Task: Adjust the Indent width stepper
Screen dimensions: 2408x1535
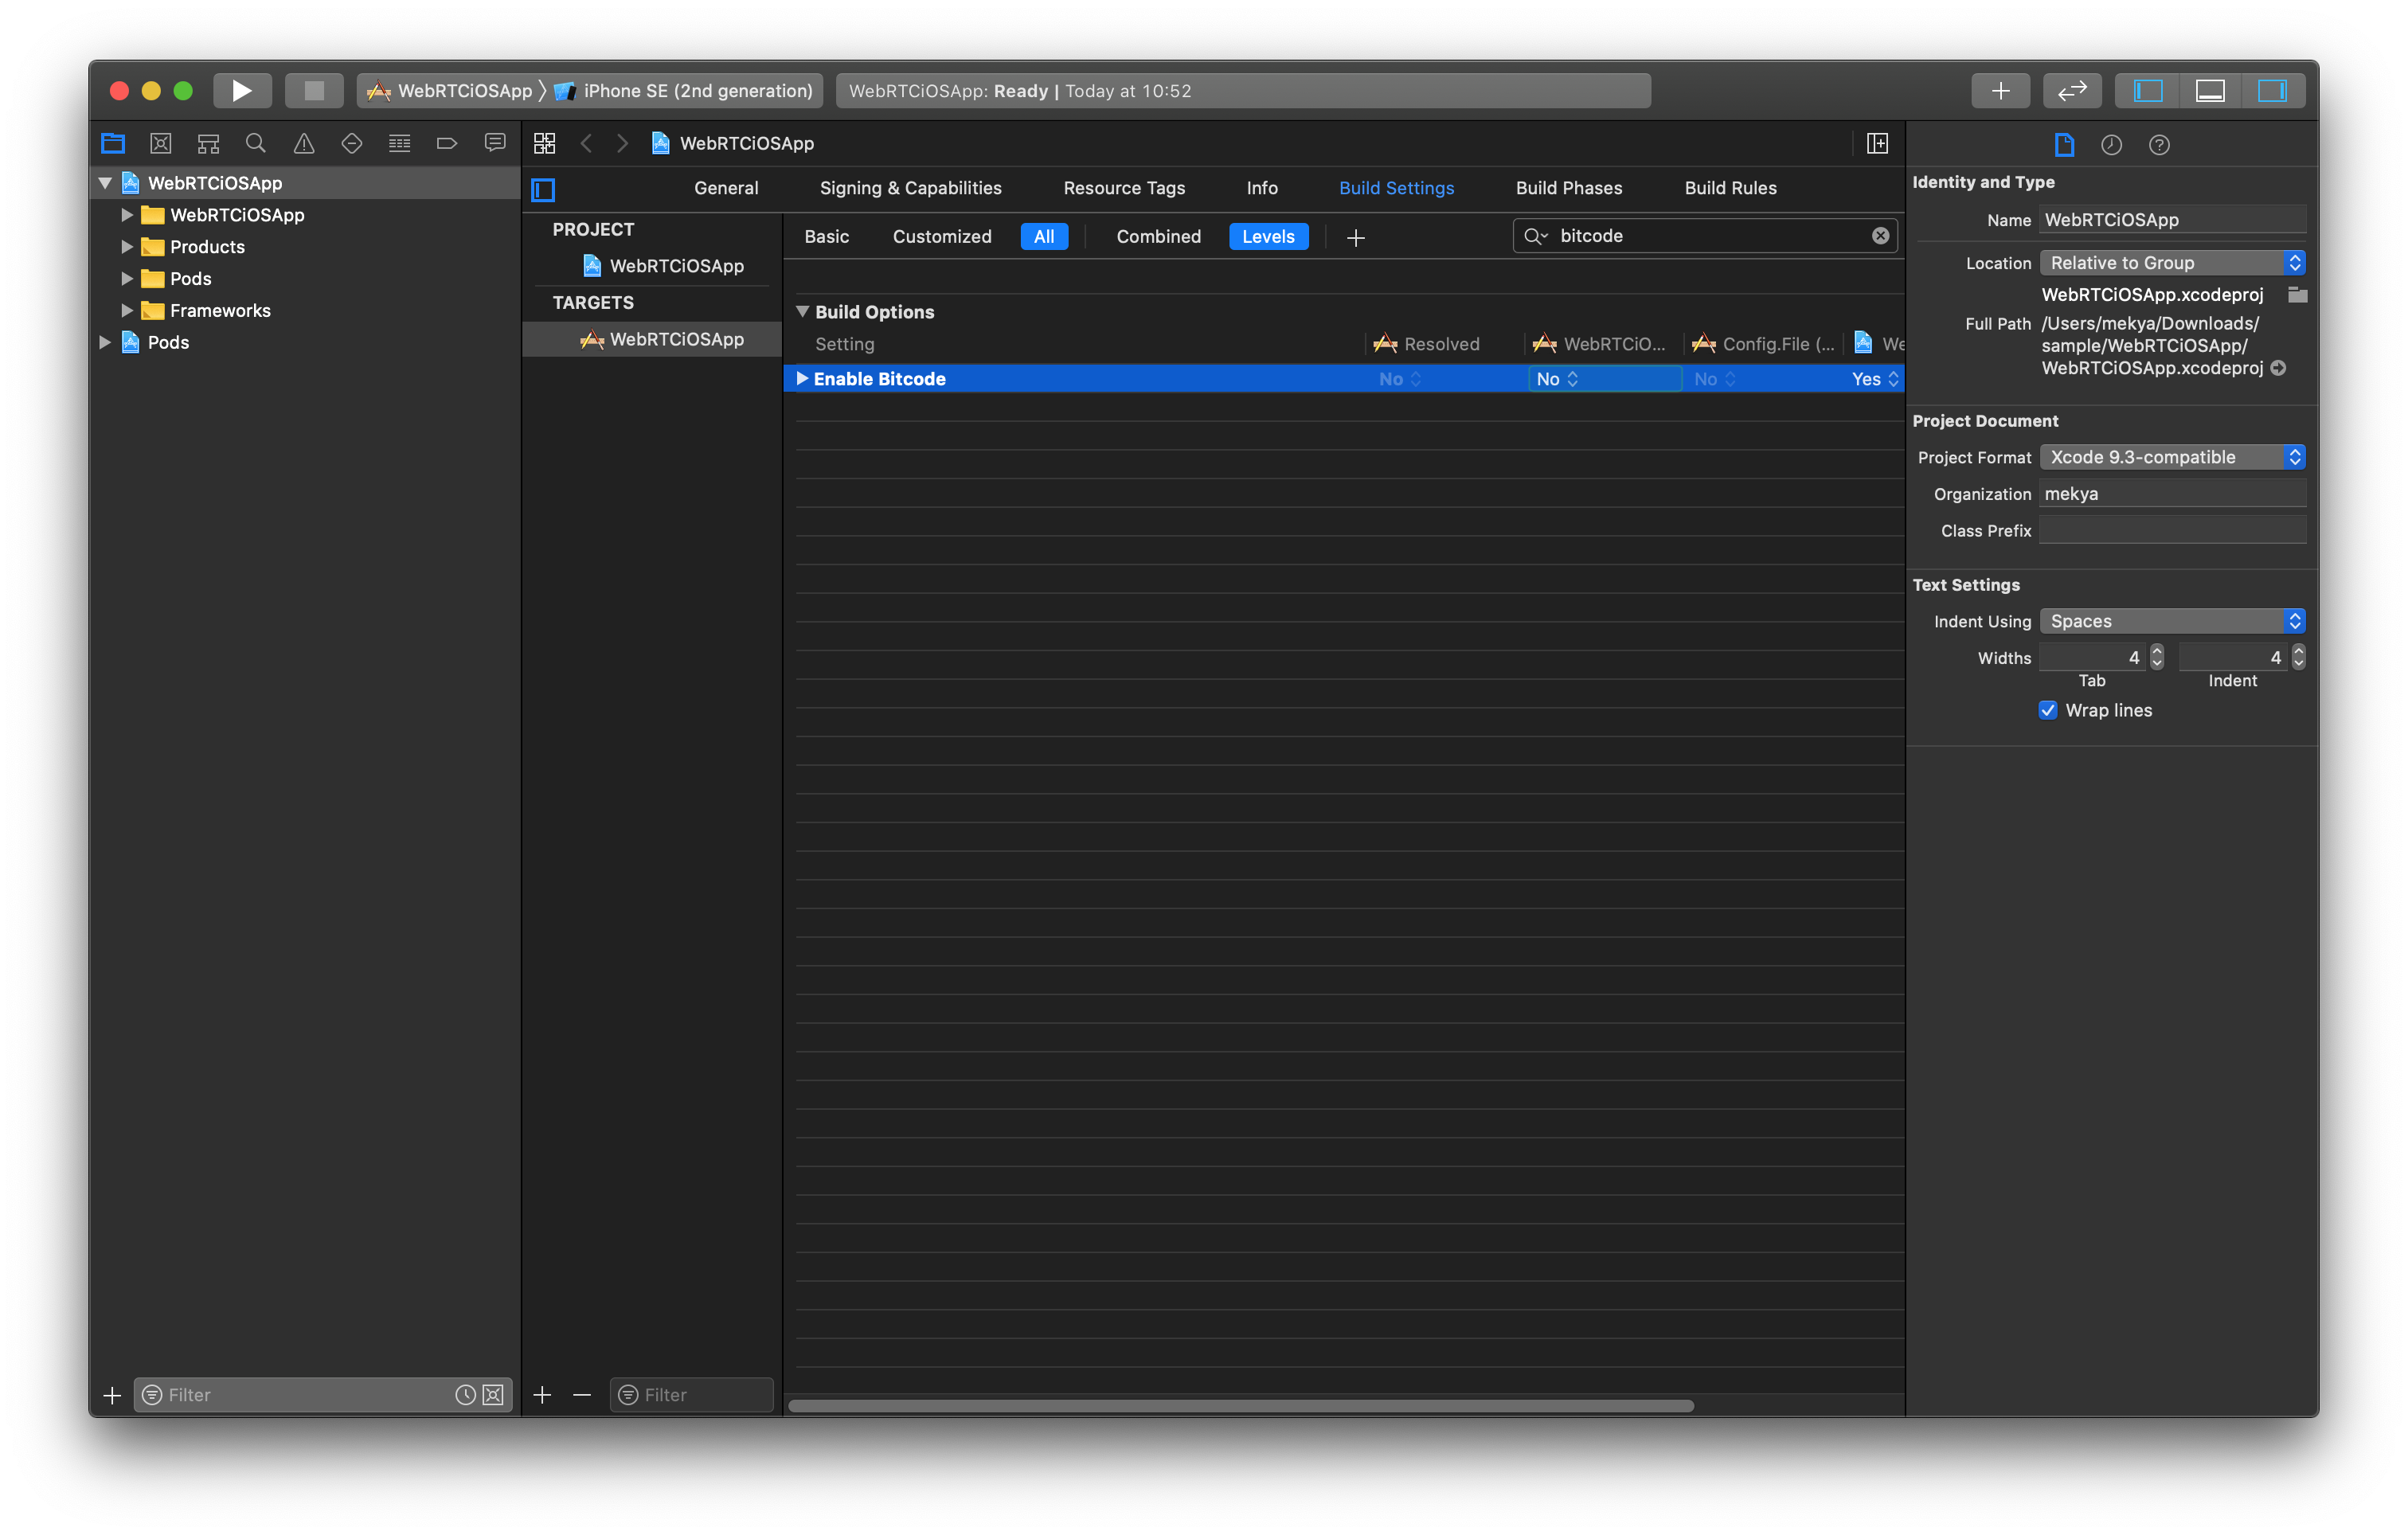Action: [2298, 657]
